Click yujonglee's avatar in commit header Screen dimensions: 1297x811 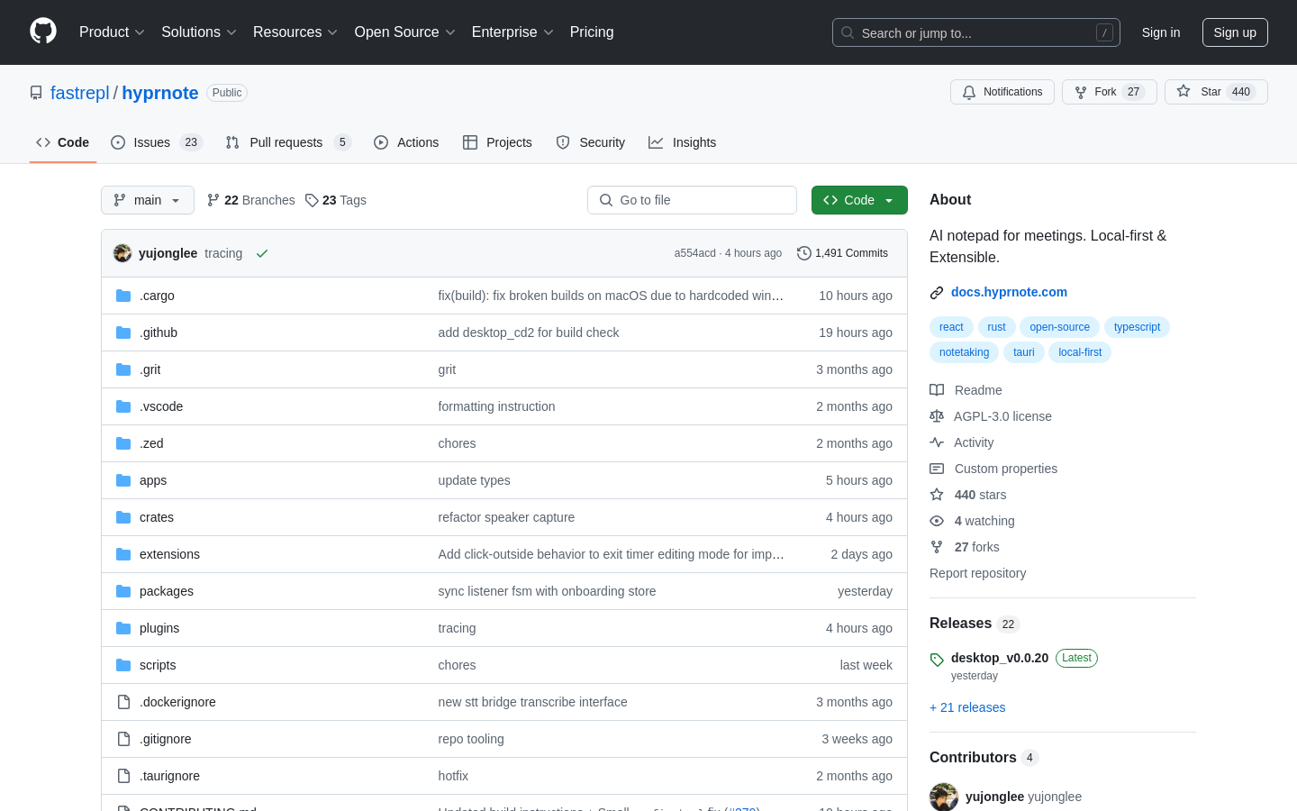tap(122, 253)
